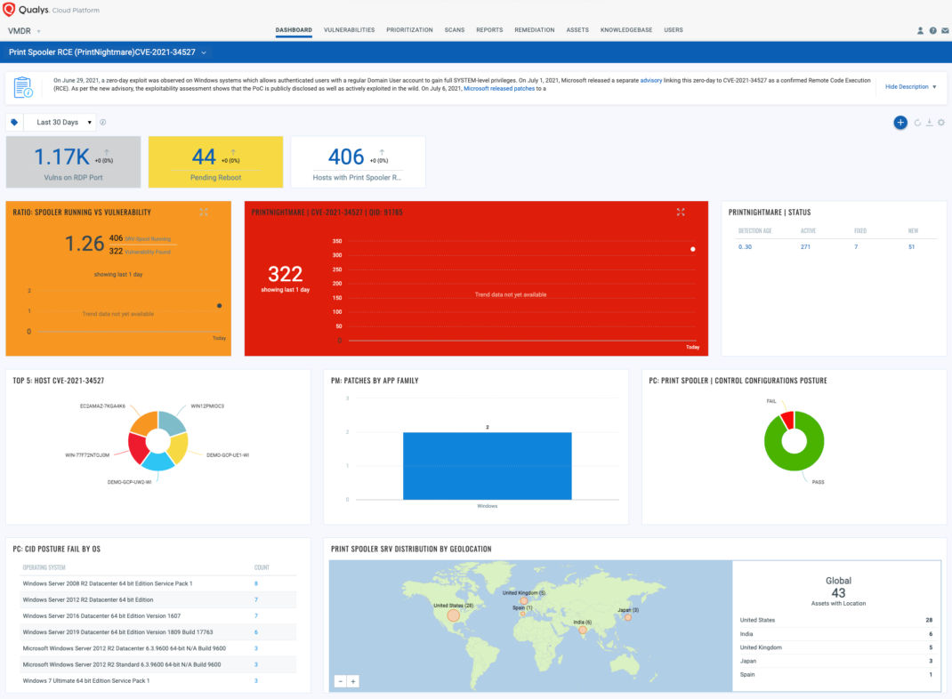Viewport: 952px width, 699px height.
Task: Click Active count 271
Action: pyautogui.click(x=806, y=247)
